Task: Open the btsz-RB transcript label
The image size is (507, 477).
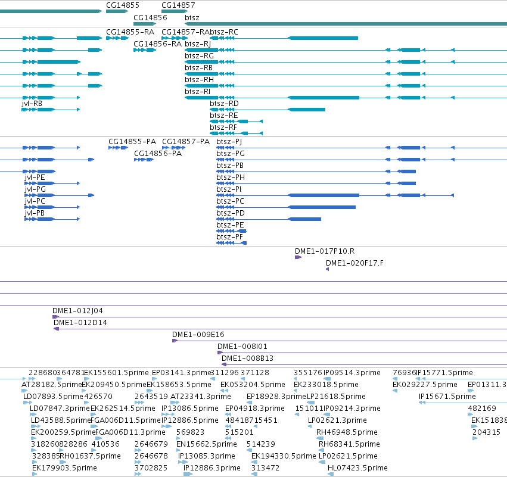Action: click(x=198, y=68)
